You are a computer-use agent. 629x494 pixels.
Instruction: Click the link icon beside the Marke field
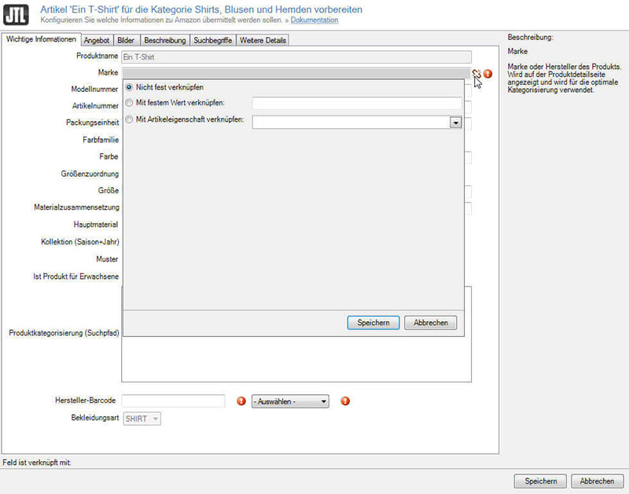(x=476, y=73)
